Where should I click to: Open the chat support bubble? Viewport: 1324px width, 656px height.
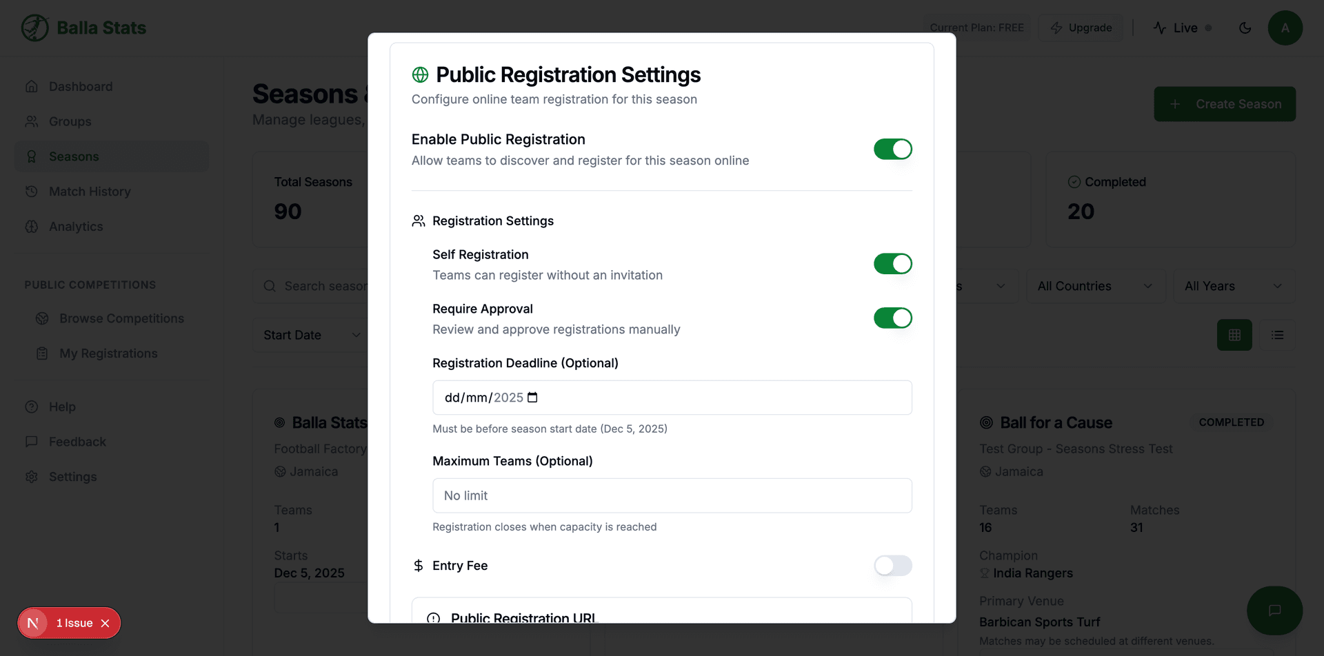tap(1274, 611)
